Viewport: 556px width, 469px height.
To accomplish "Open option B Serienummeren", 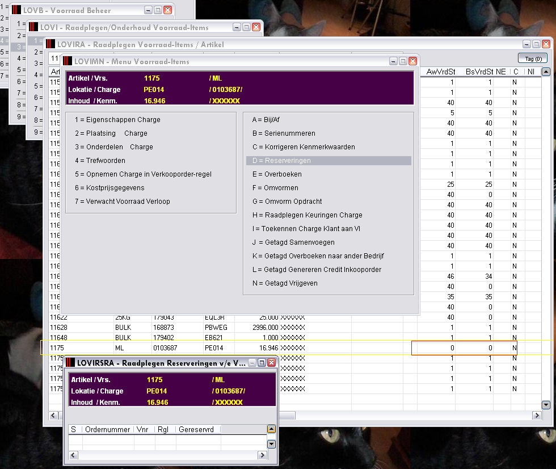I will point(284,133).
